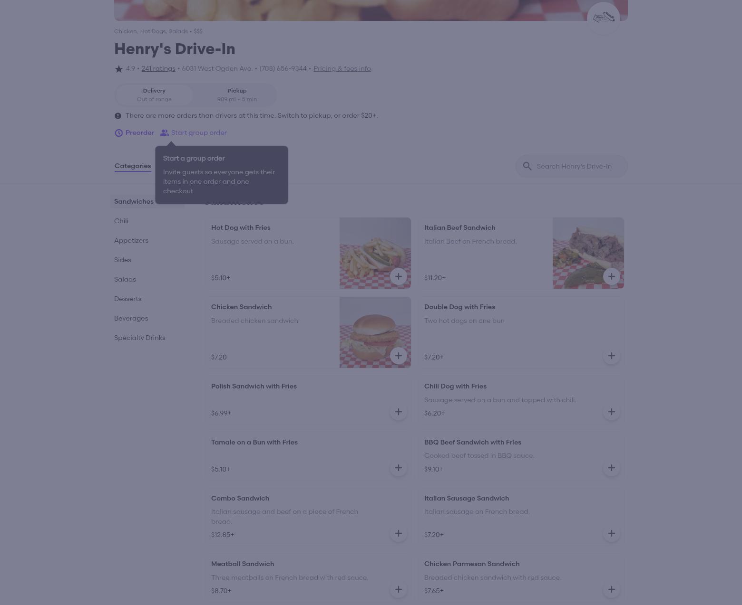Jump to Desserts category

click(x=128, y=299)
